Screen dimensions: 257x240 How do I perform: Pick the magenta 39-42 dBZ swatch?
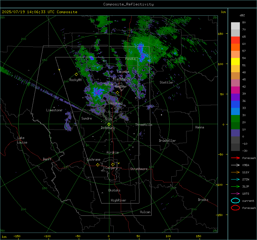(235, 90)
